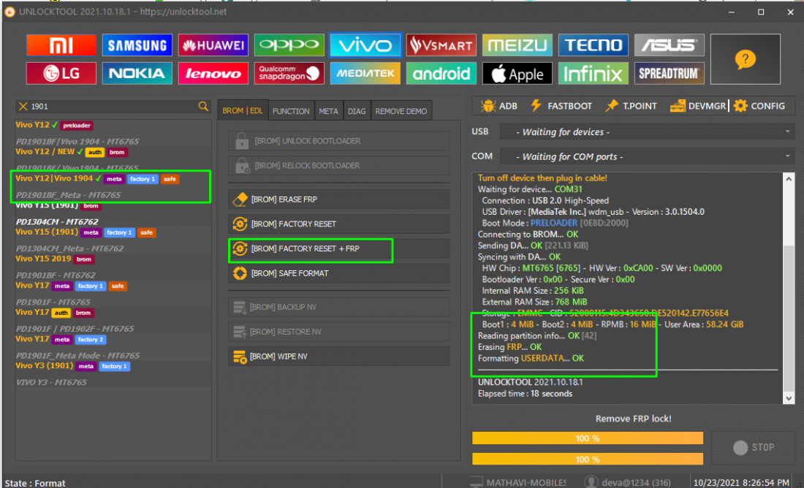Select the Apple brand tile
804x488 pixels.
[x=517, y=73]
